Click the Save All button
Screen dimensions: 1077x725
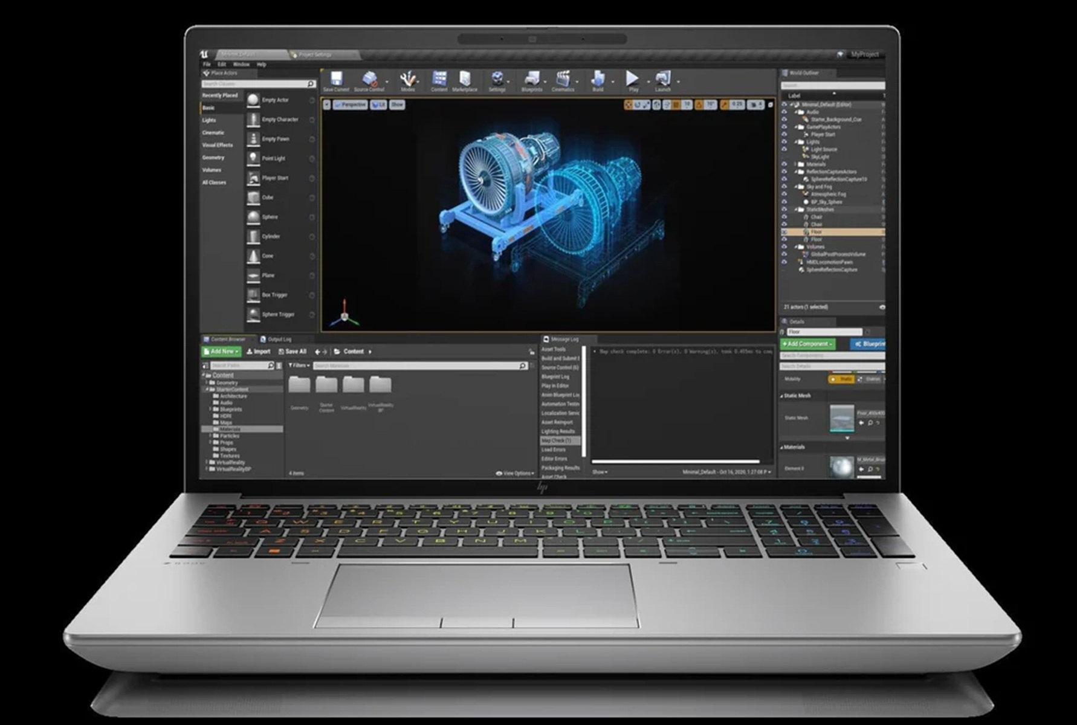pos(293,352)
